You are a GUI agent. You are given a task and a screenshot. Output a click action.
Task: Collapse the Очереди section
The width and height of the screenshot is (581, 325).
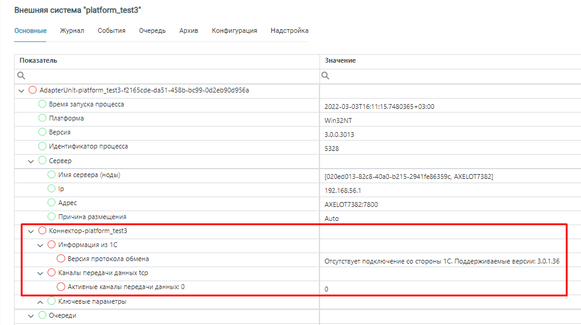pyautogui.click(x=31, y=315)
